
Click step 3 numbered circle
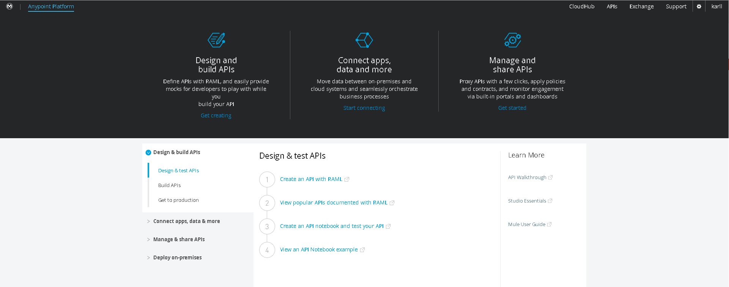coord(267,226)
